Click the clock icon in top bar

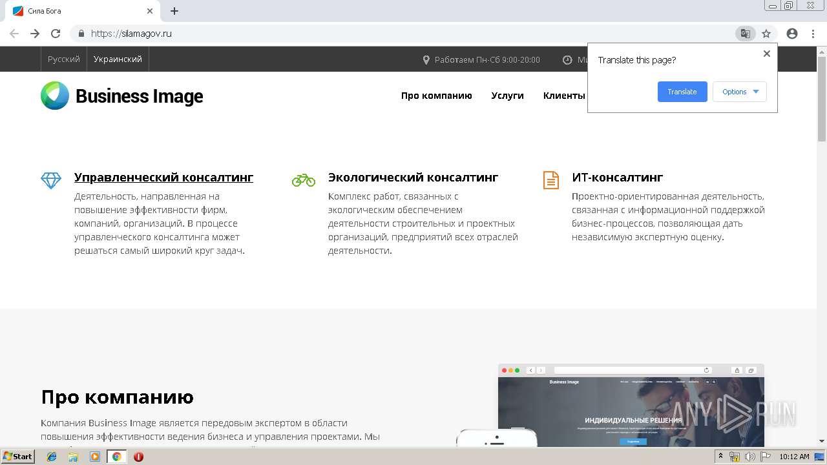567,59
